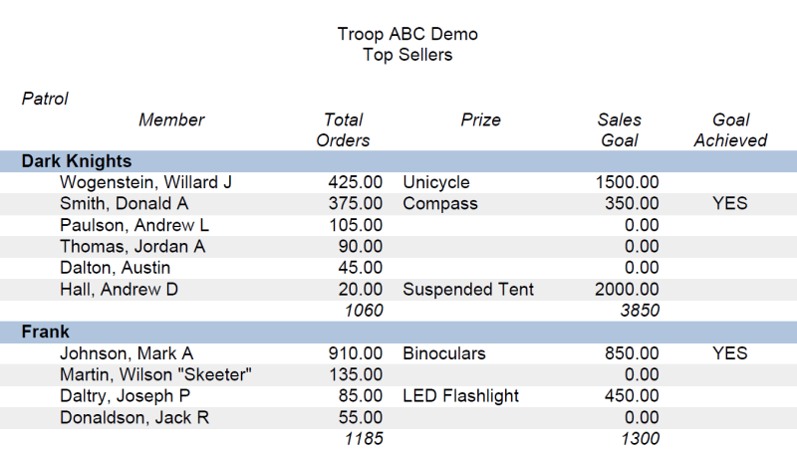Viewport: 797px width, 450px height.
Task: Select member Johnson, Mark A
Action: point(127,353)
